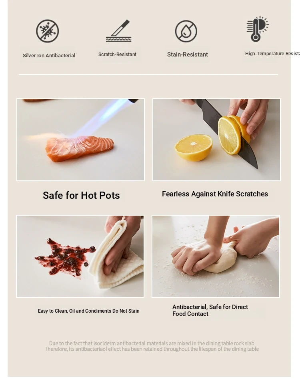Click the Safe for Hot Pots caption
This screenshot has height=386, width=300.
81,196
